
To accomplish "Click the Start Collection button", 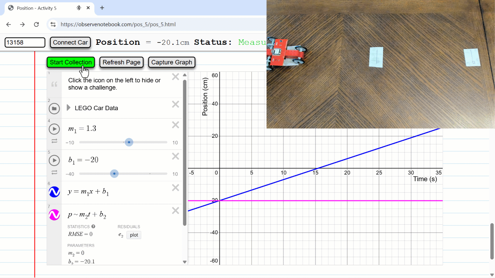I will 71,62.
